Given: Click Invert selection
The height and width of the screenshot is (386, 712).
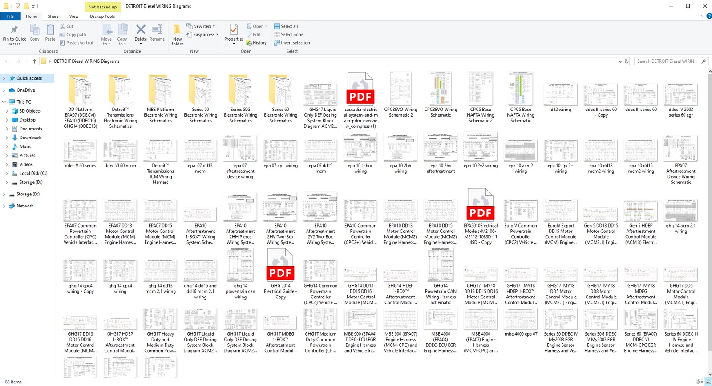Looking at the screenshot, I should point(292,43).
